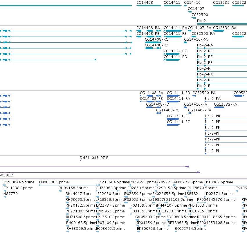This screenshot has height=233, width=247.
Task: Open the CG32590 gene label
Action: pos(200,15)
